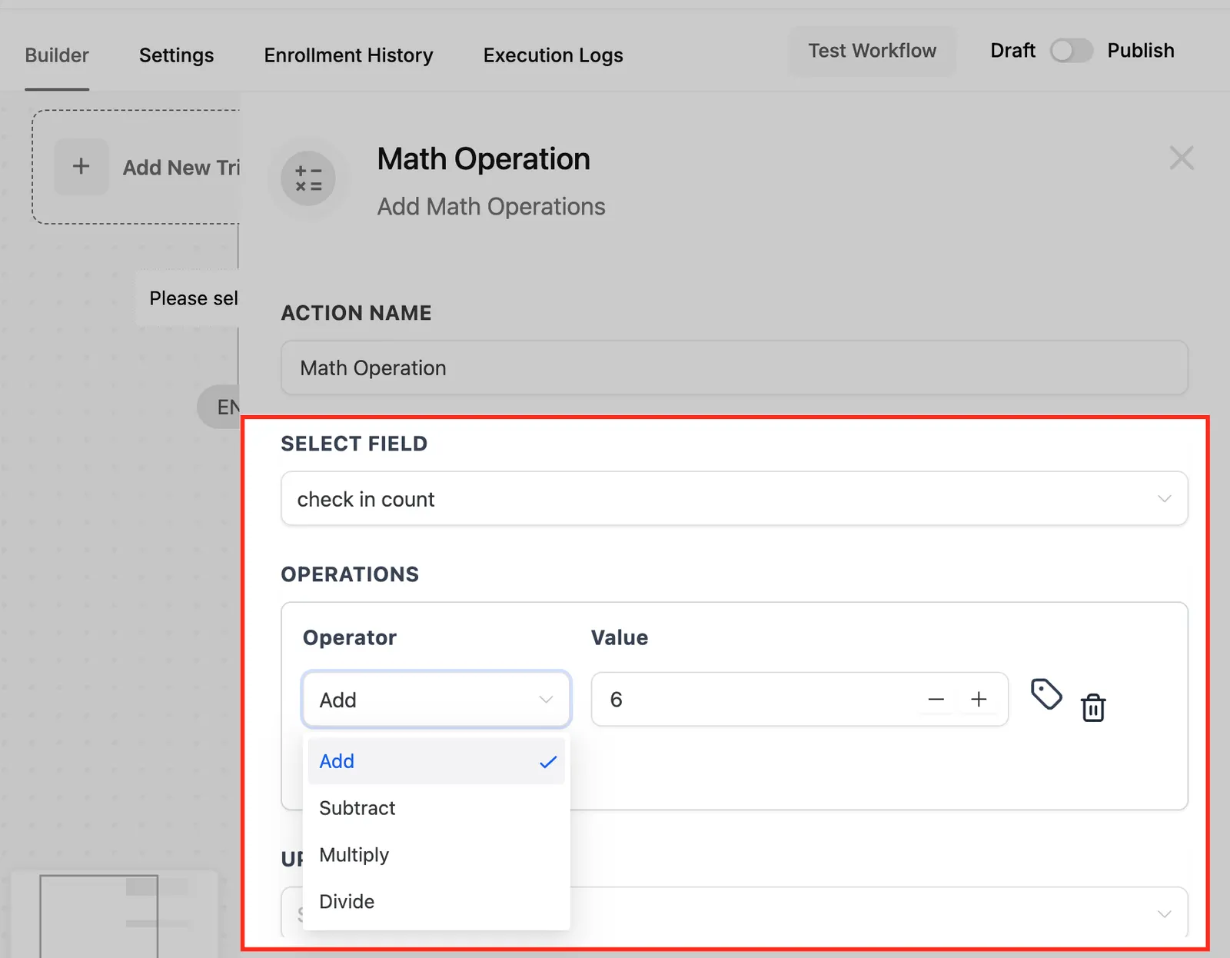The height and width of the screenshot is (958, 1230).
Task: Click the END node on the canvas
Action: (219, 407)
